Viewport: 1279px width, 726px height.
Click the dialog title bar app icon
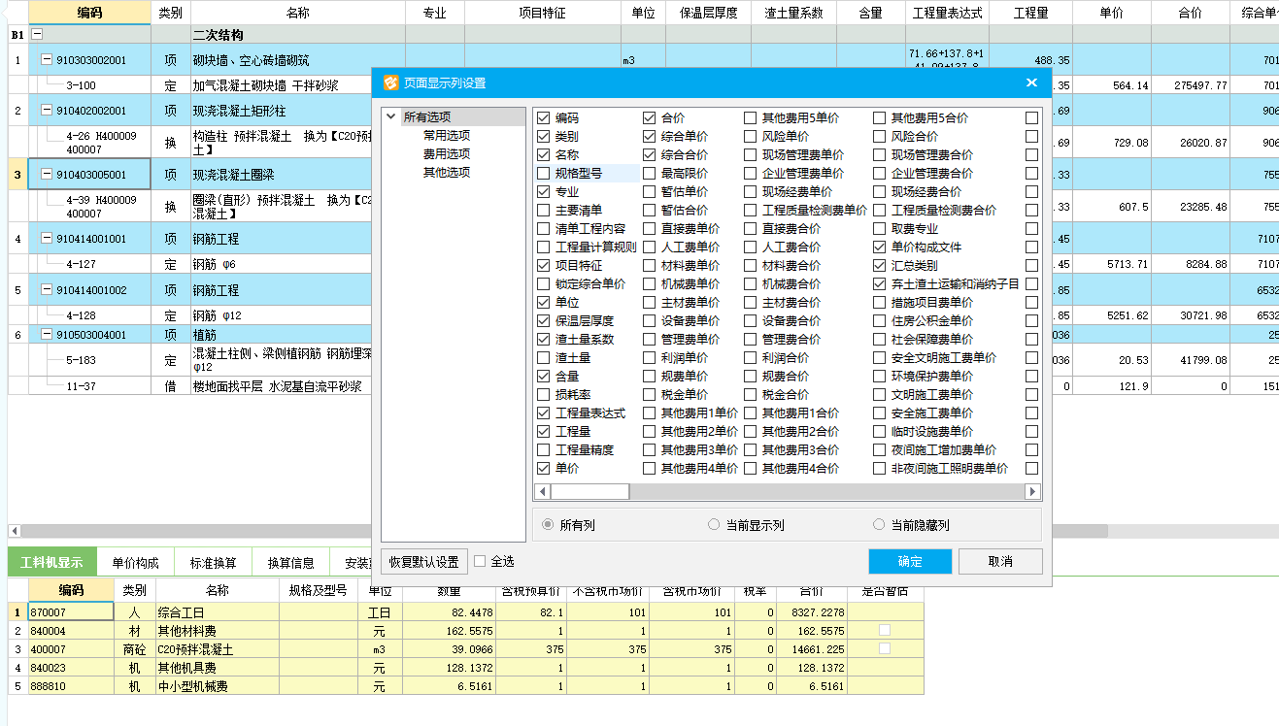click(390, 82)
